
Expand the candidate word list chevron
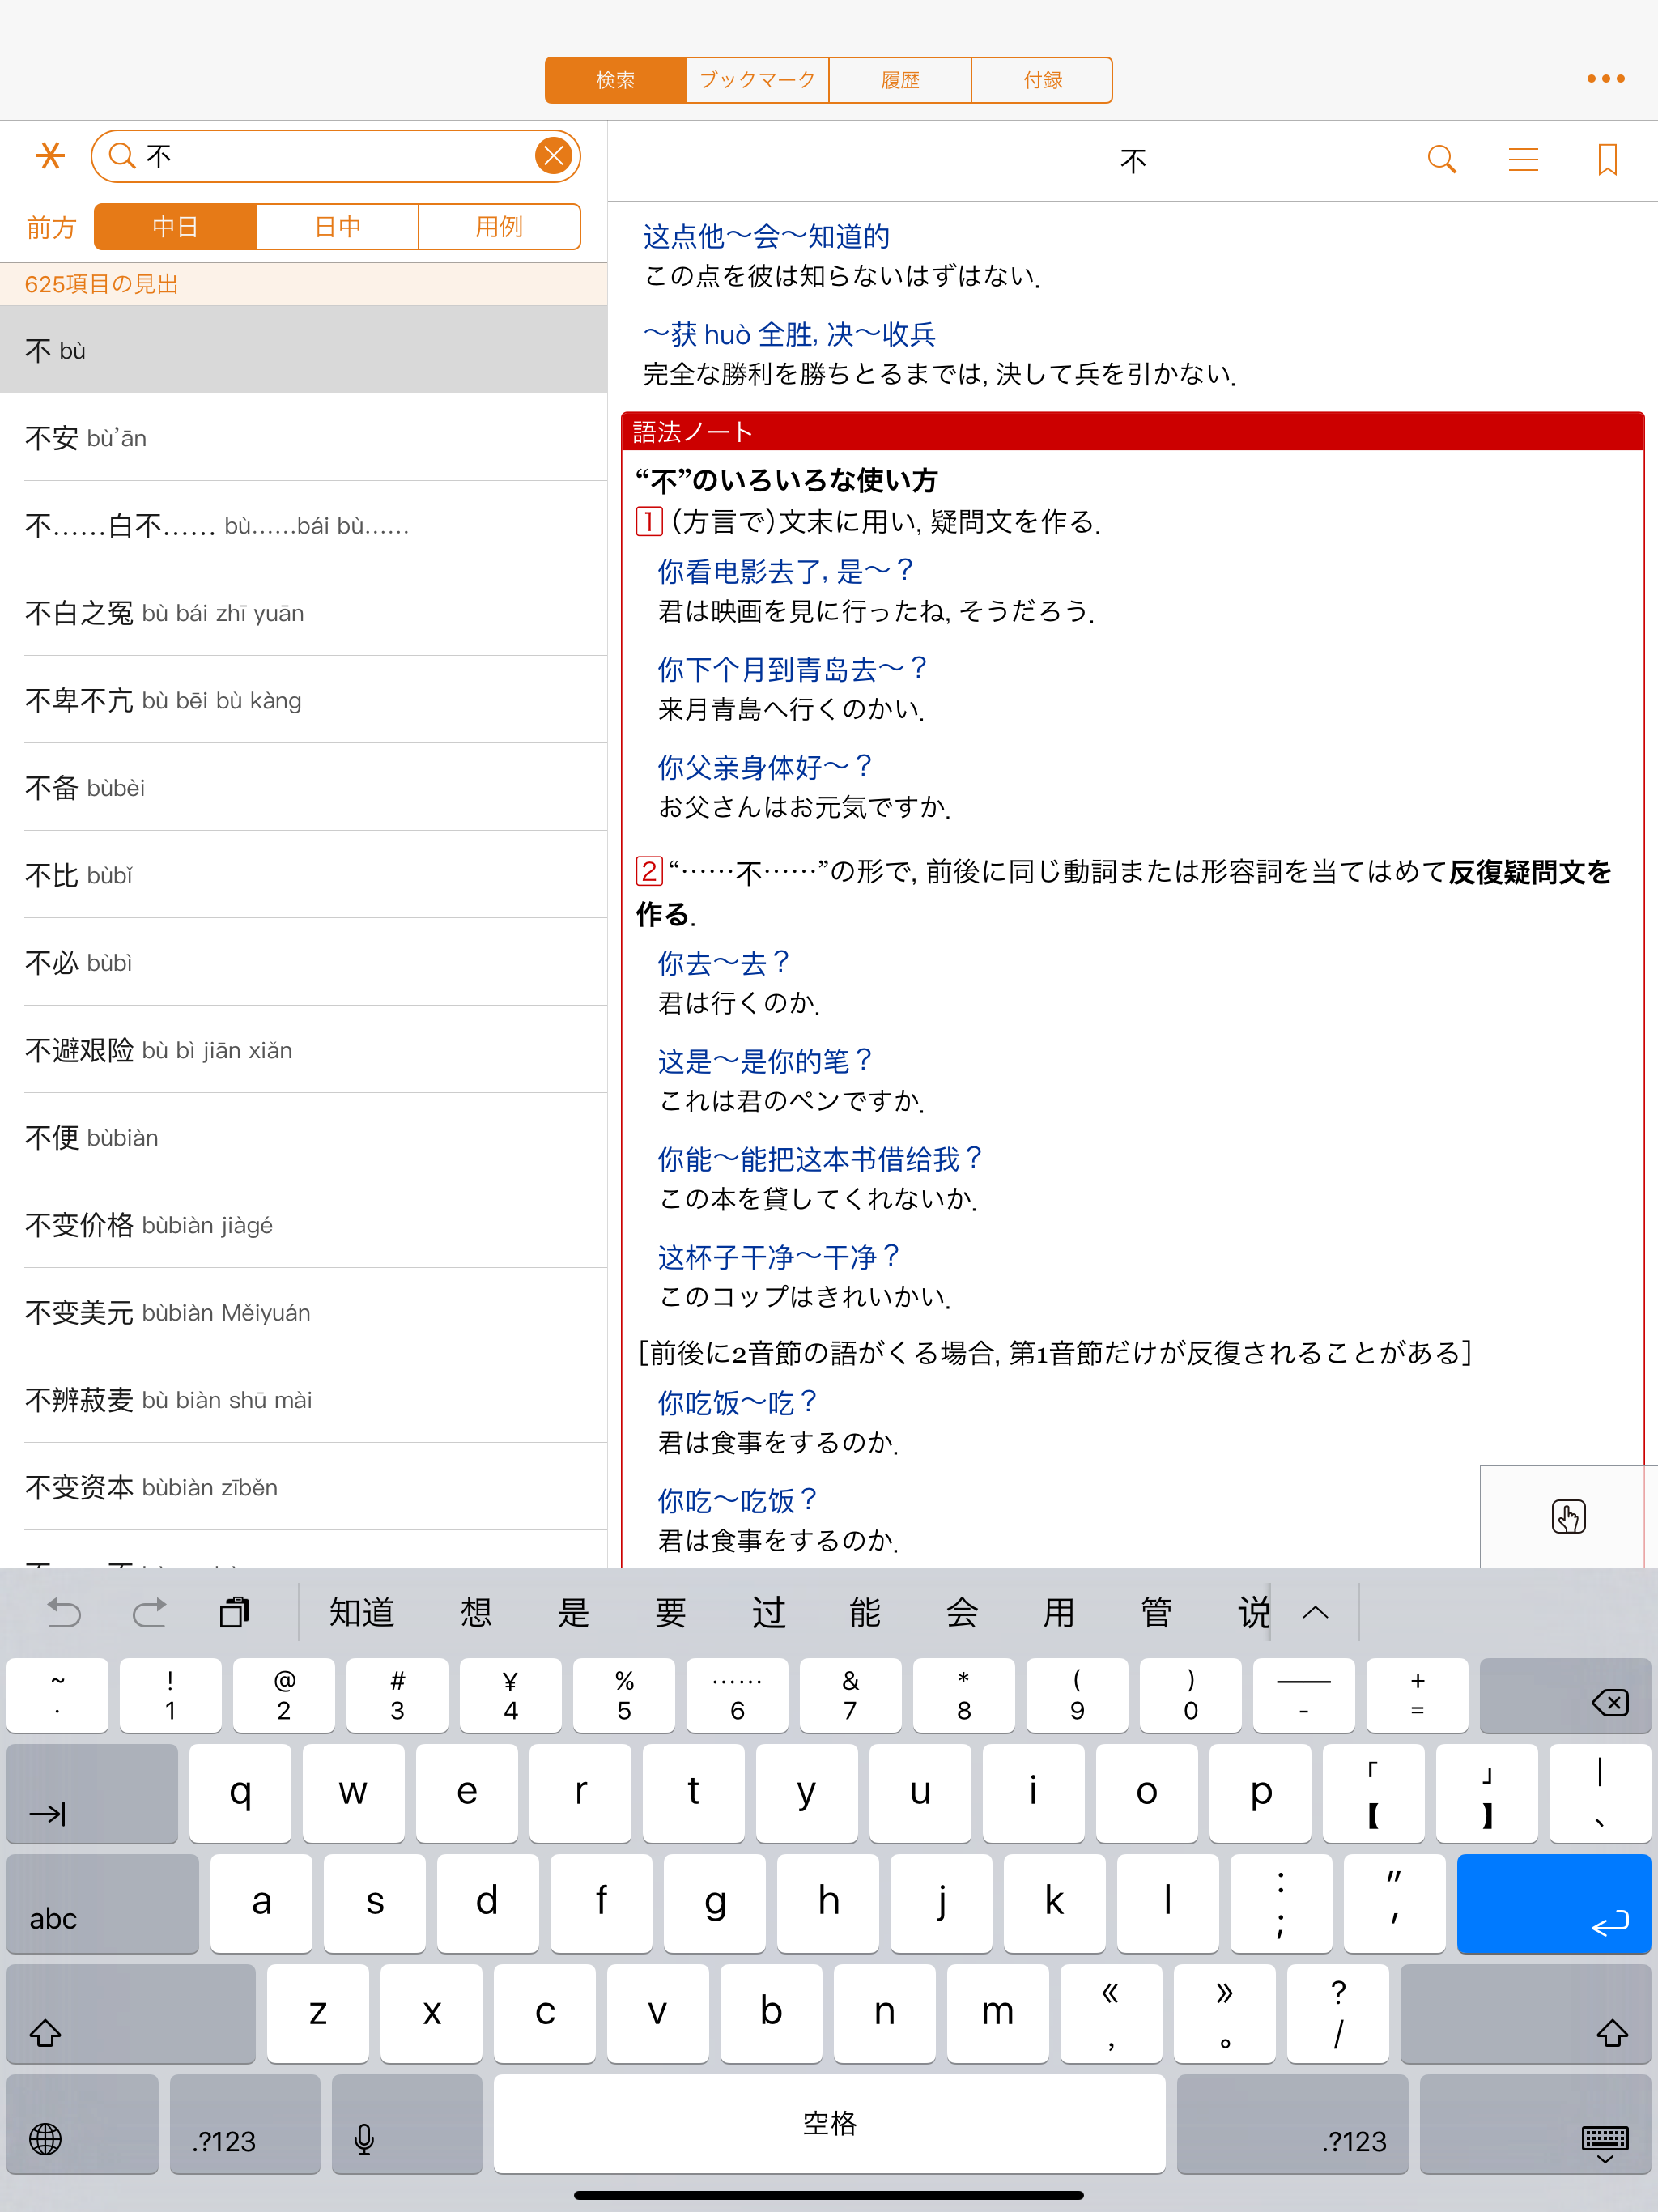1315,1612
